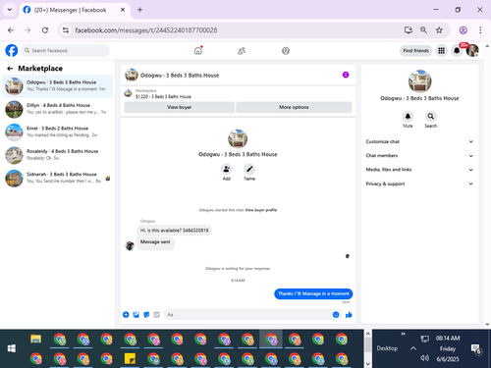
Task: Expand Media, files and links section
Action: point(419,170)
